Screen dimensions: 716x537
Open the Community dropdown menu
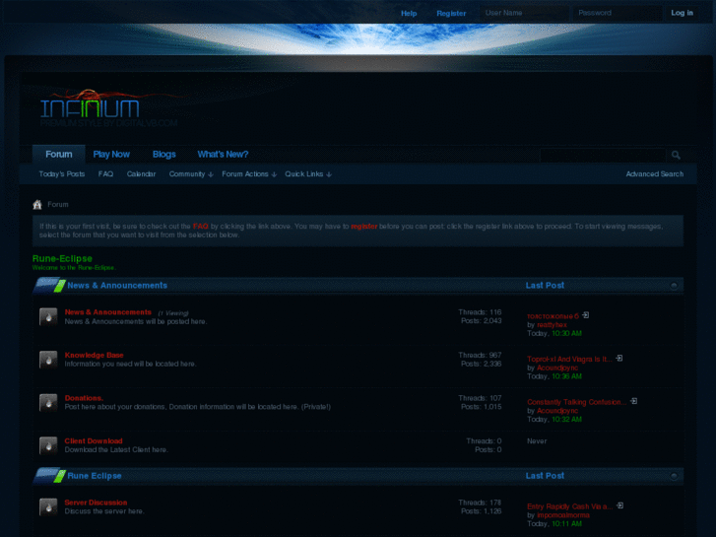click(191, 174)
